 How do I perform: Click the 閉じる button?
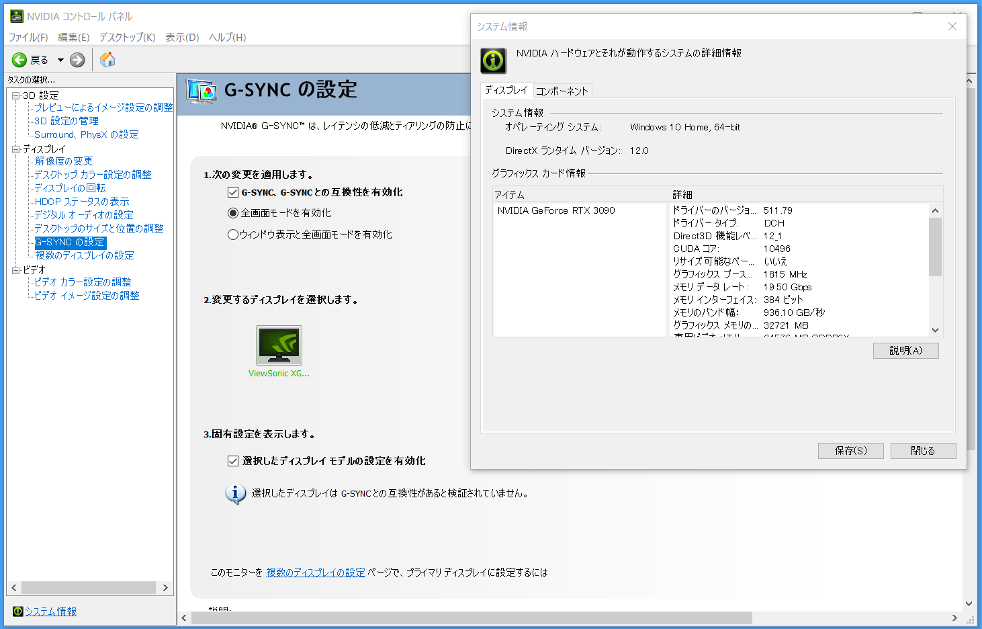pyautogui.click(x=923, y=451)
